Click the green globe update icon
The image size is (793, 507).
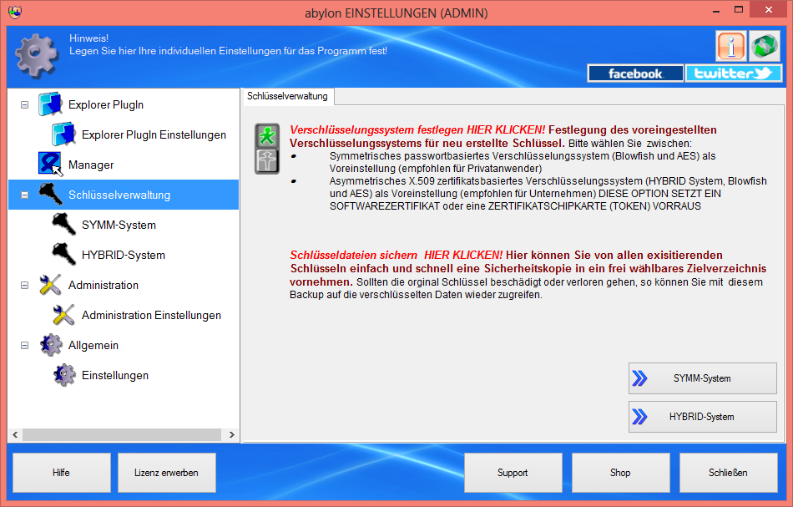tap(764, 47)
